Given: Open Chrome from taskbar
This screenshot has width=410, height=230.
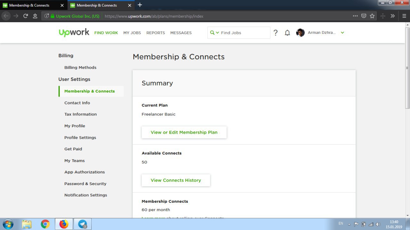Looking at the screenshot, I should [45, 224].
